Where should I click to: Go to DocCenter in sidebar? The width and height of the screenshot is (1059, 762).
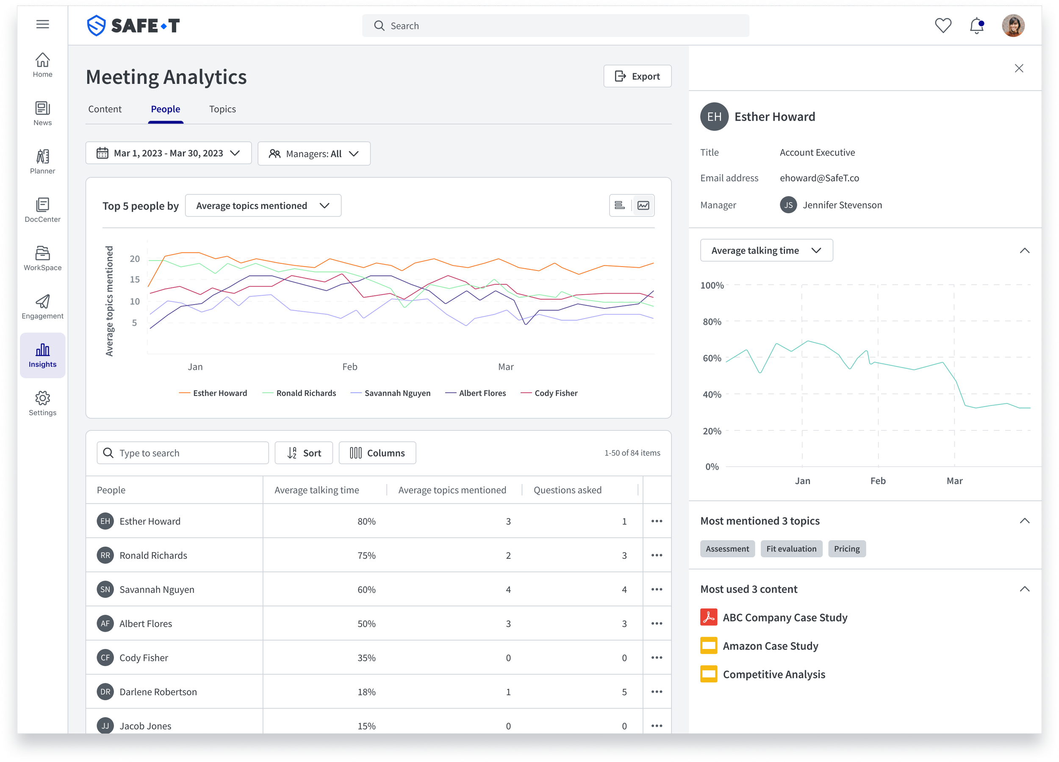pos(42,209)
